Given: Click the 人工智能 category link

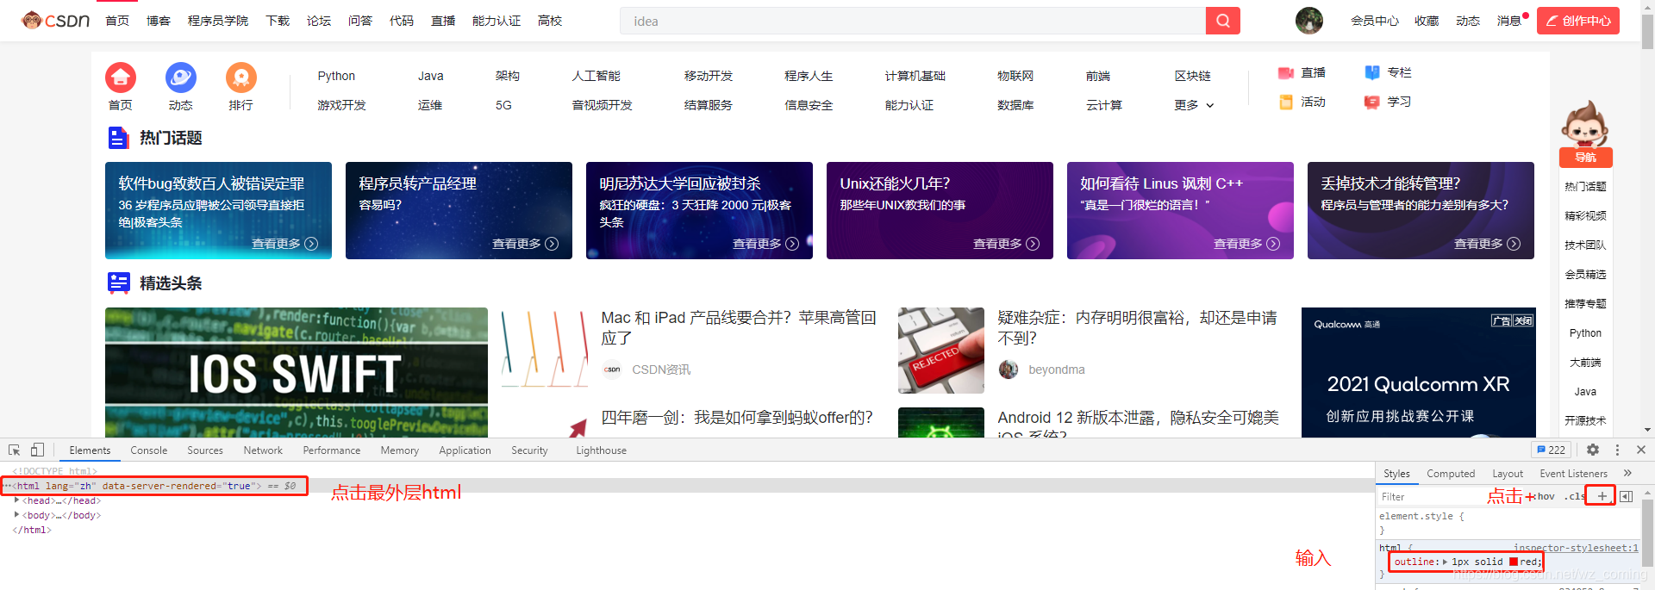Looking at the screenshot, I should [x=596, y=76].
